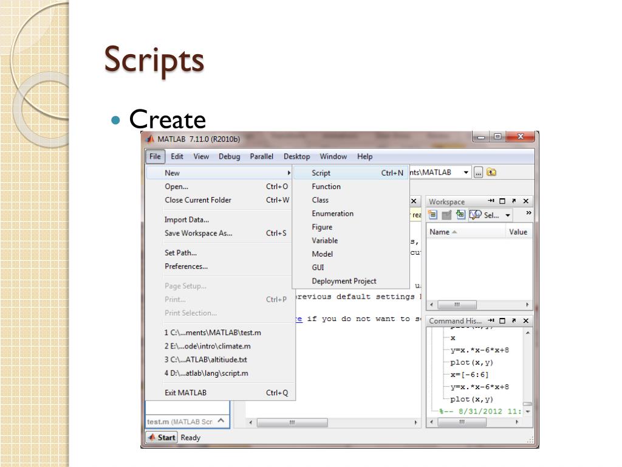Open the current folder path dropdown
Image resolution: width=622 pixels, height=467 pixels.
pyautogui.click(x=466, y=172)
